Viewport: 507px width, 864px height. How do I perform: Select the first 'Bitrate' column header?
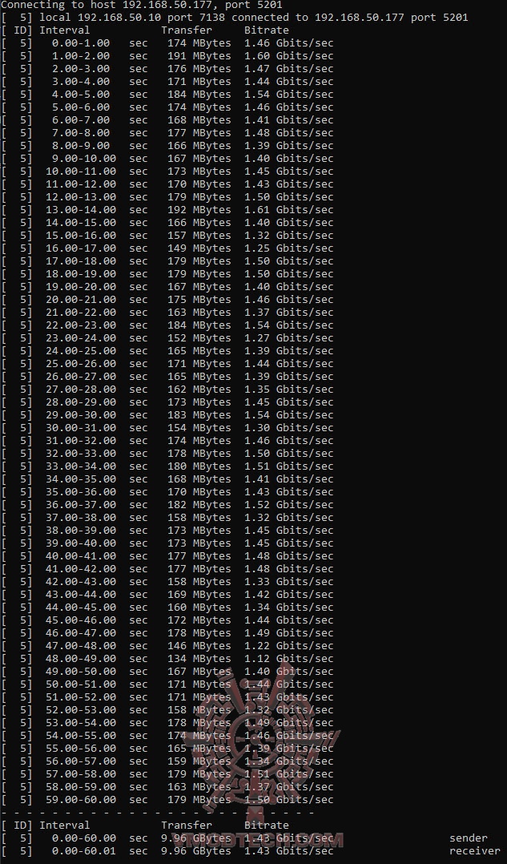click(x=267, y=30)
